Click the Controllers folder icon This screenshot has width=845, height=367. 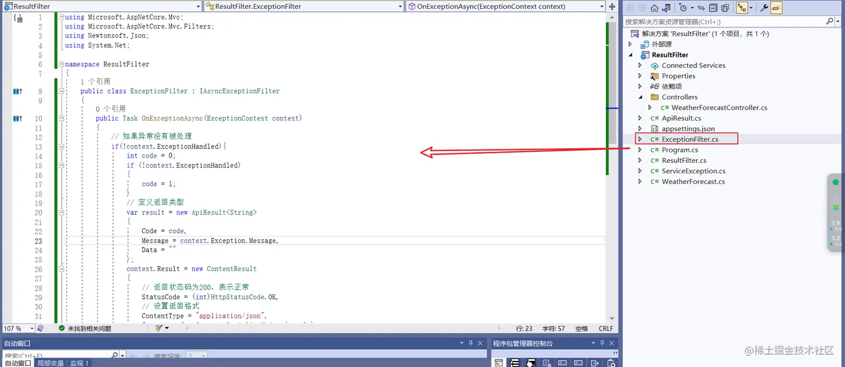click(x=654, y=97)
